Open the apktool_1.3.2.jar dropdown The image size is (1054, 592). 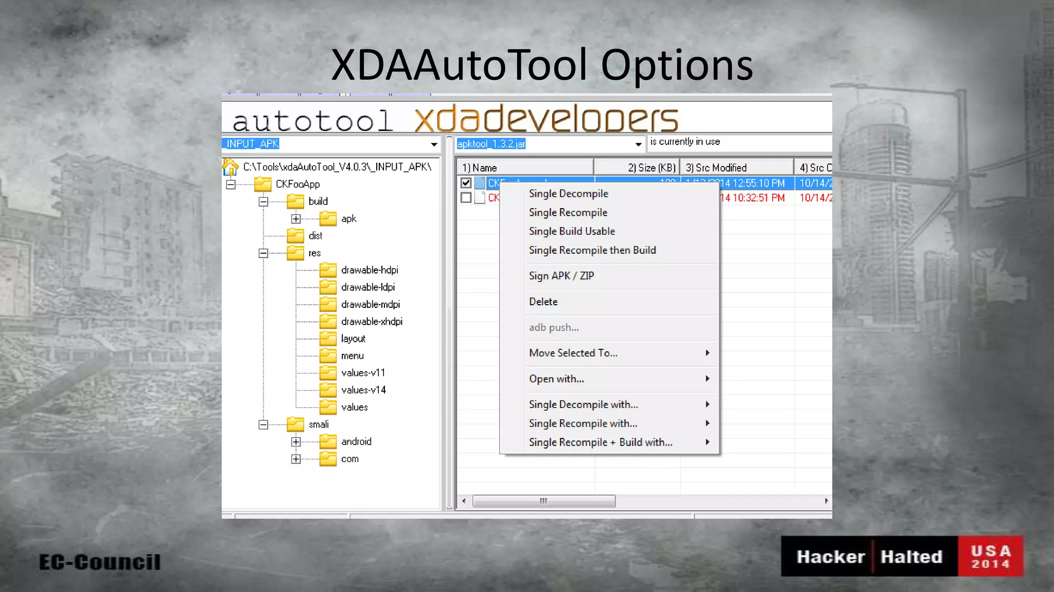click(638, 144)
